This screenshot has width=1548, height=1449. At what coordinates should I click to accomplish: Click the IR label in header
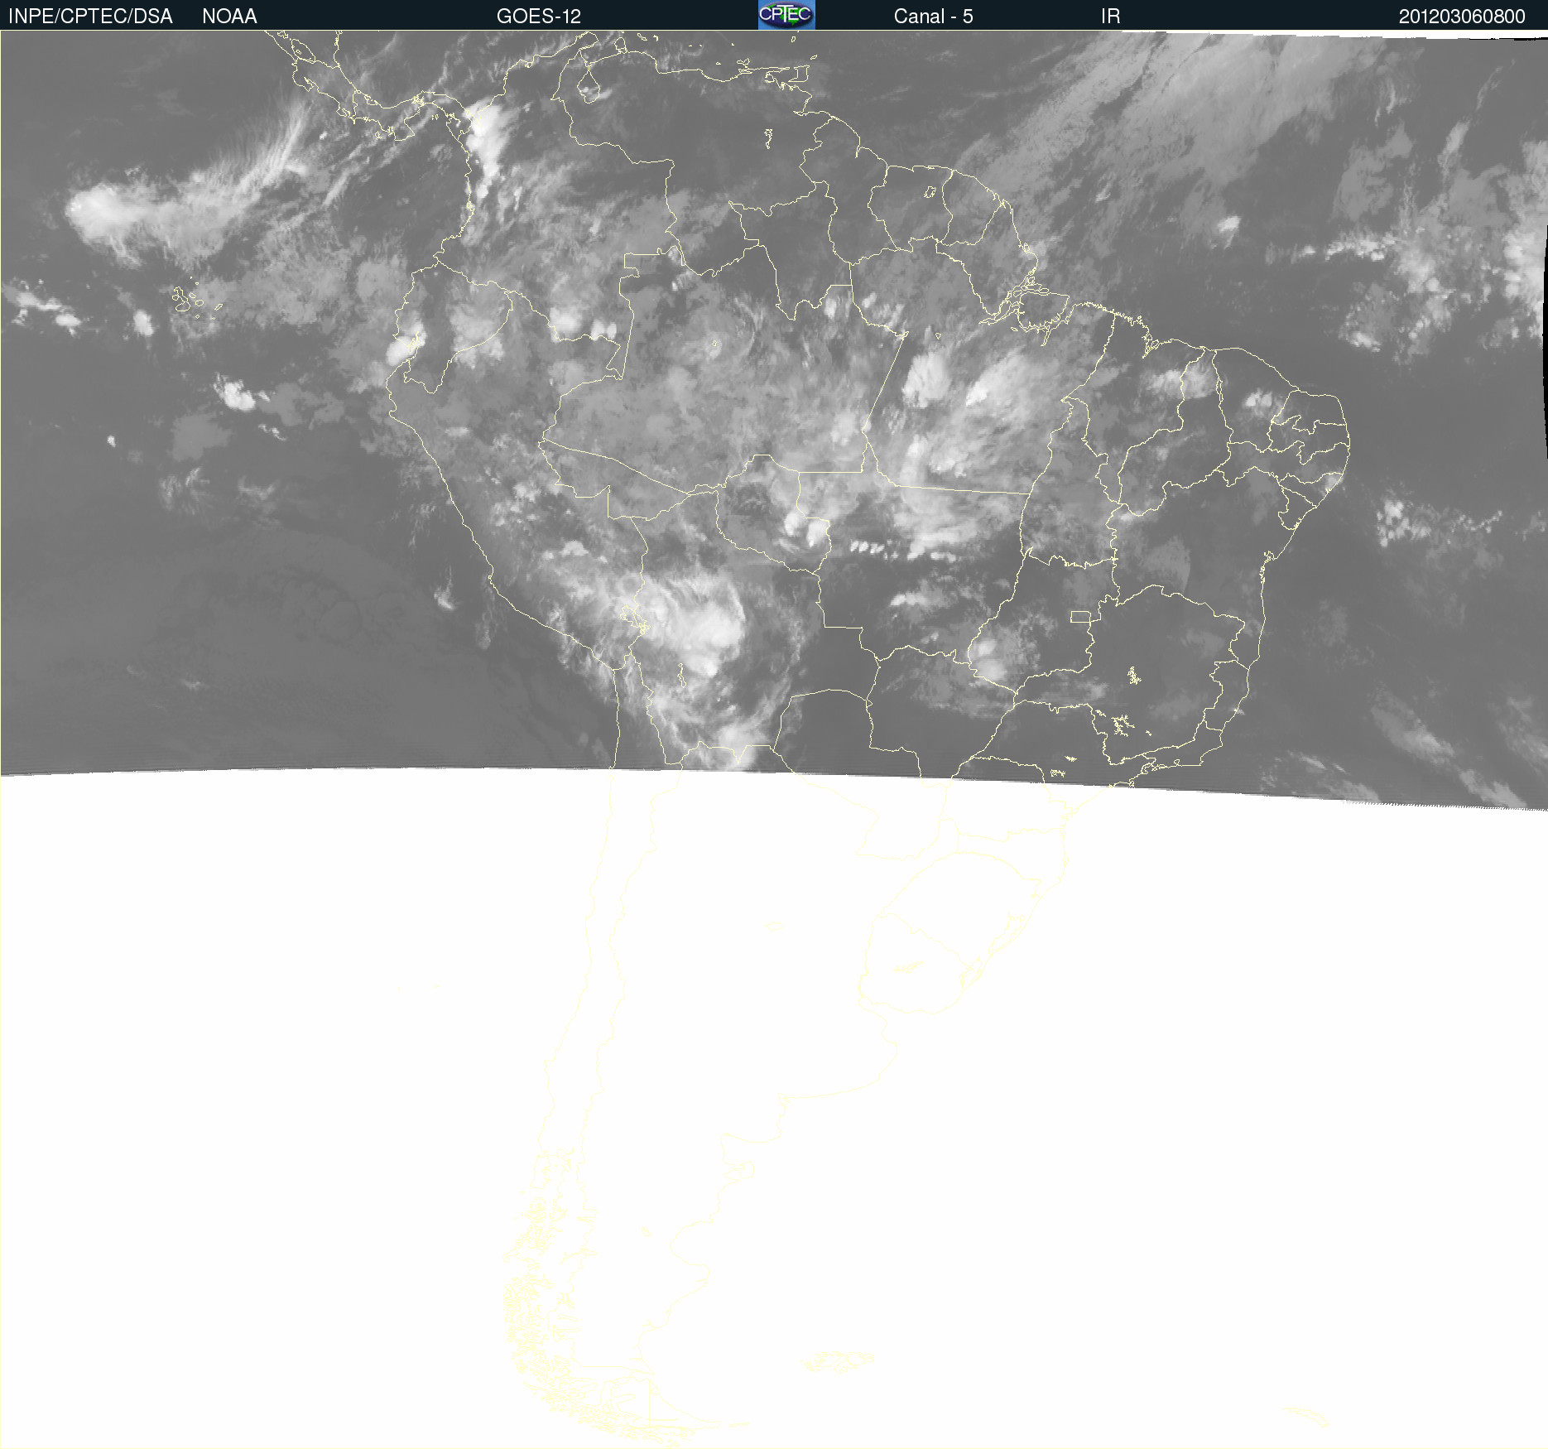[x=1110, y=17]
